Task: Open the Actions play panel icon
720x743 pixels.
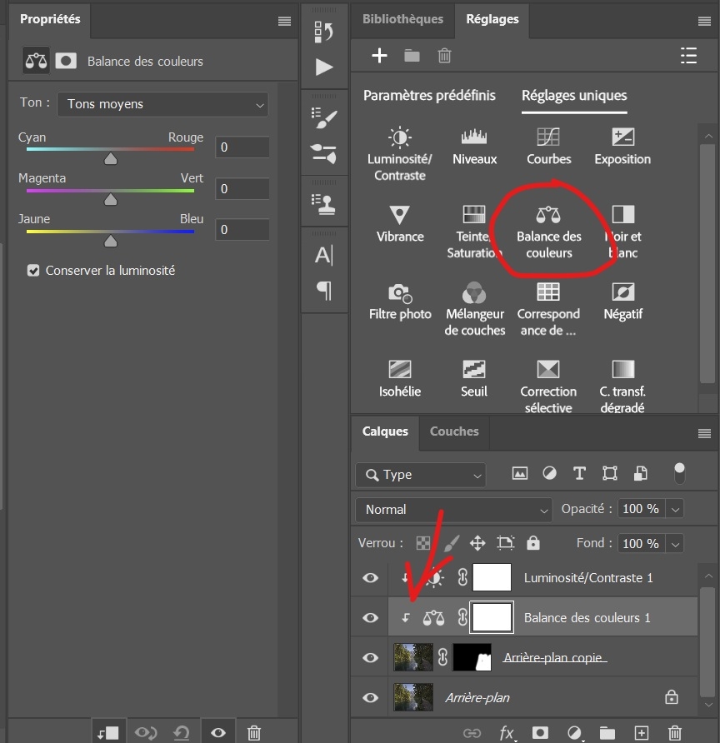Action: click(323, 67)
